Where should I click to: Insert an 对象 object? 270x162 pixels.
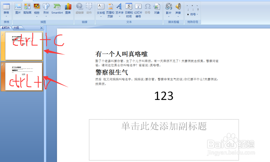(157, 9)
